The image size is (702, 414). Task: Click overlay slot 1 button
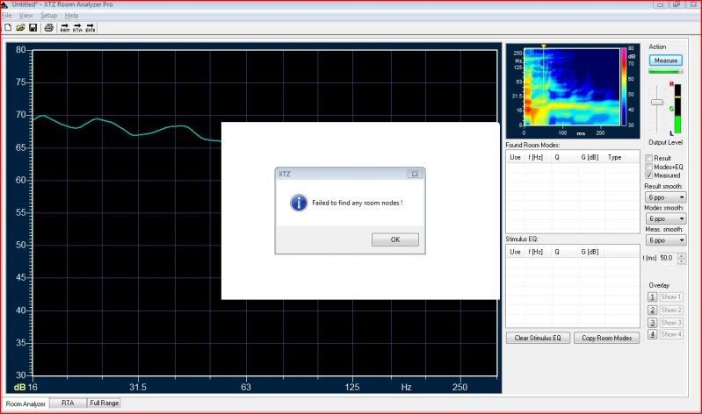tap(652, 297)
